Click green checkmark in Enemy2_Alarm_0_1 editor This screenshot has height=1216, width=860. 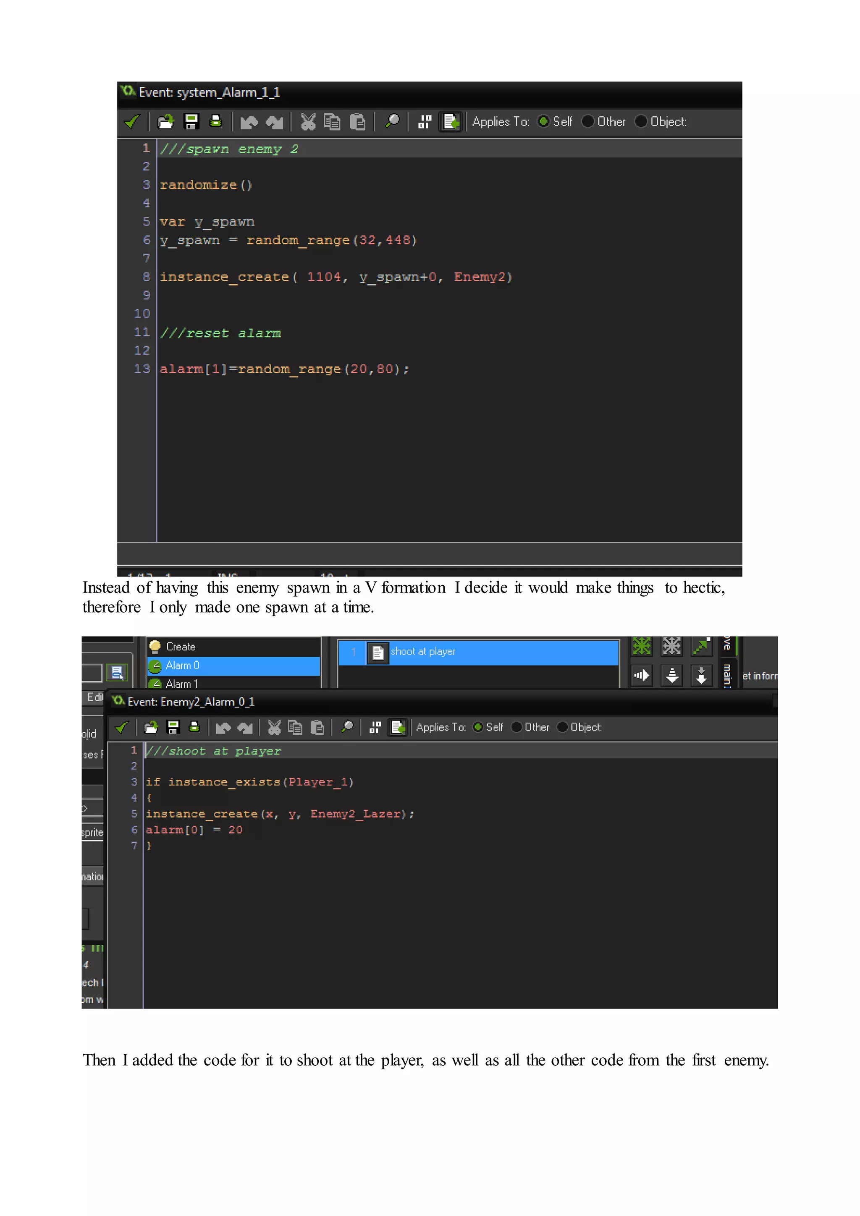122,727
